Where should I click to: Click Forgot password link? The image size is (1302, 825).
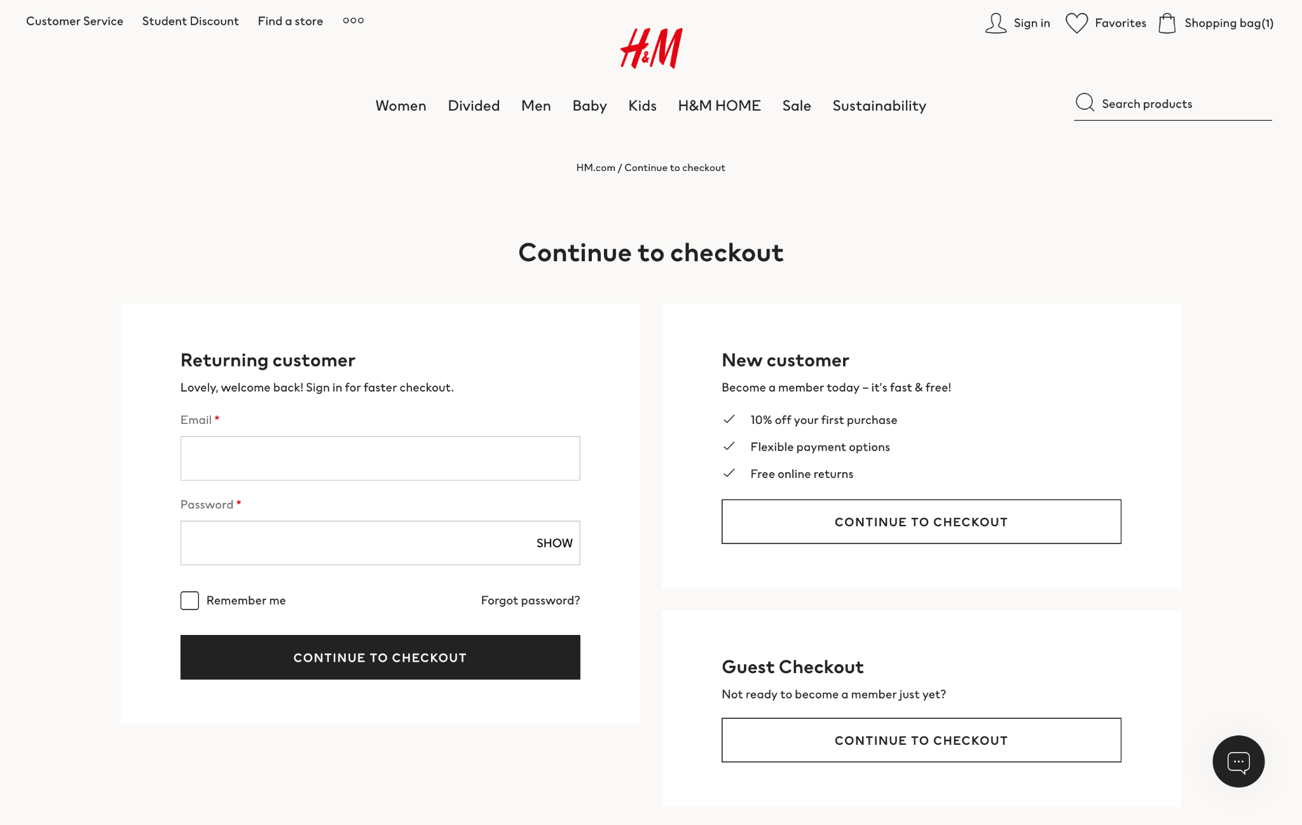click(530, 600)
